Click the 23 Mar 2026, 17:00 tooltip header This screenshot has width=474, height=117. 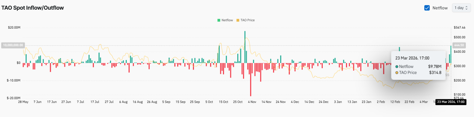coord(412,58)
